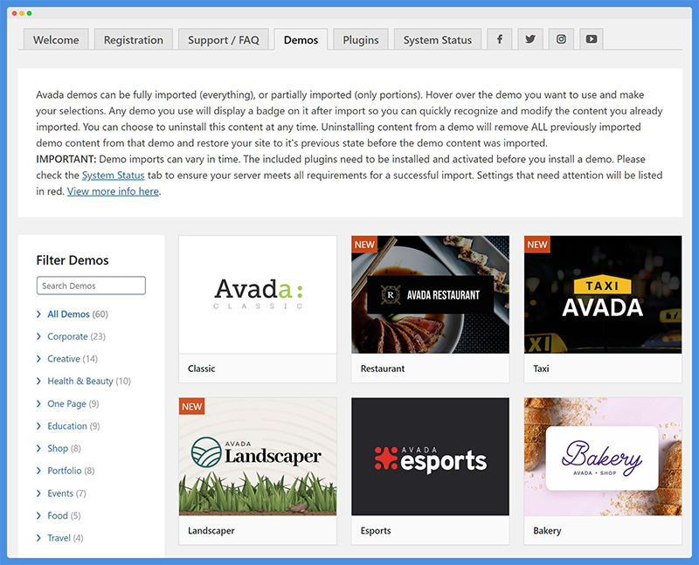699x565 pixels.
Task: Click the Esports demo title label
Action: click(x=376, y=531)
